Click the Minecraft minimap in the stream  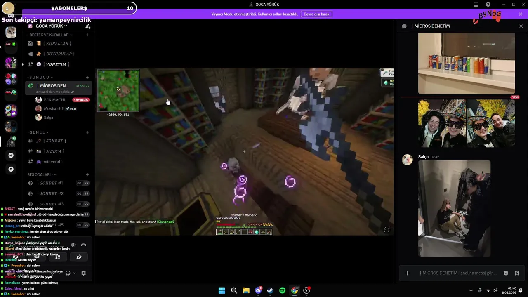point(118,91)
